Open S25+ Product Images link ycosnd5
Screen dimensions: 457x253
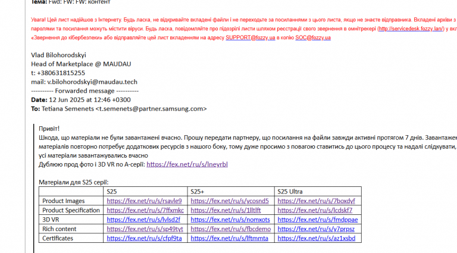(230, 201)
